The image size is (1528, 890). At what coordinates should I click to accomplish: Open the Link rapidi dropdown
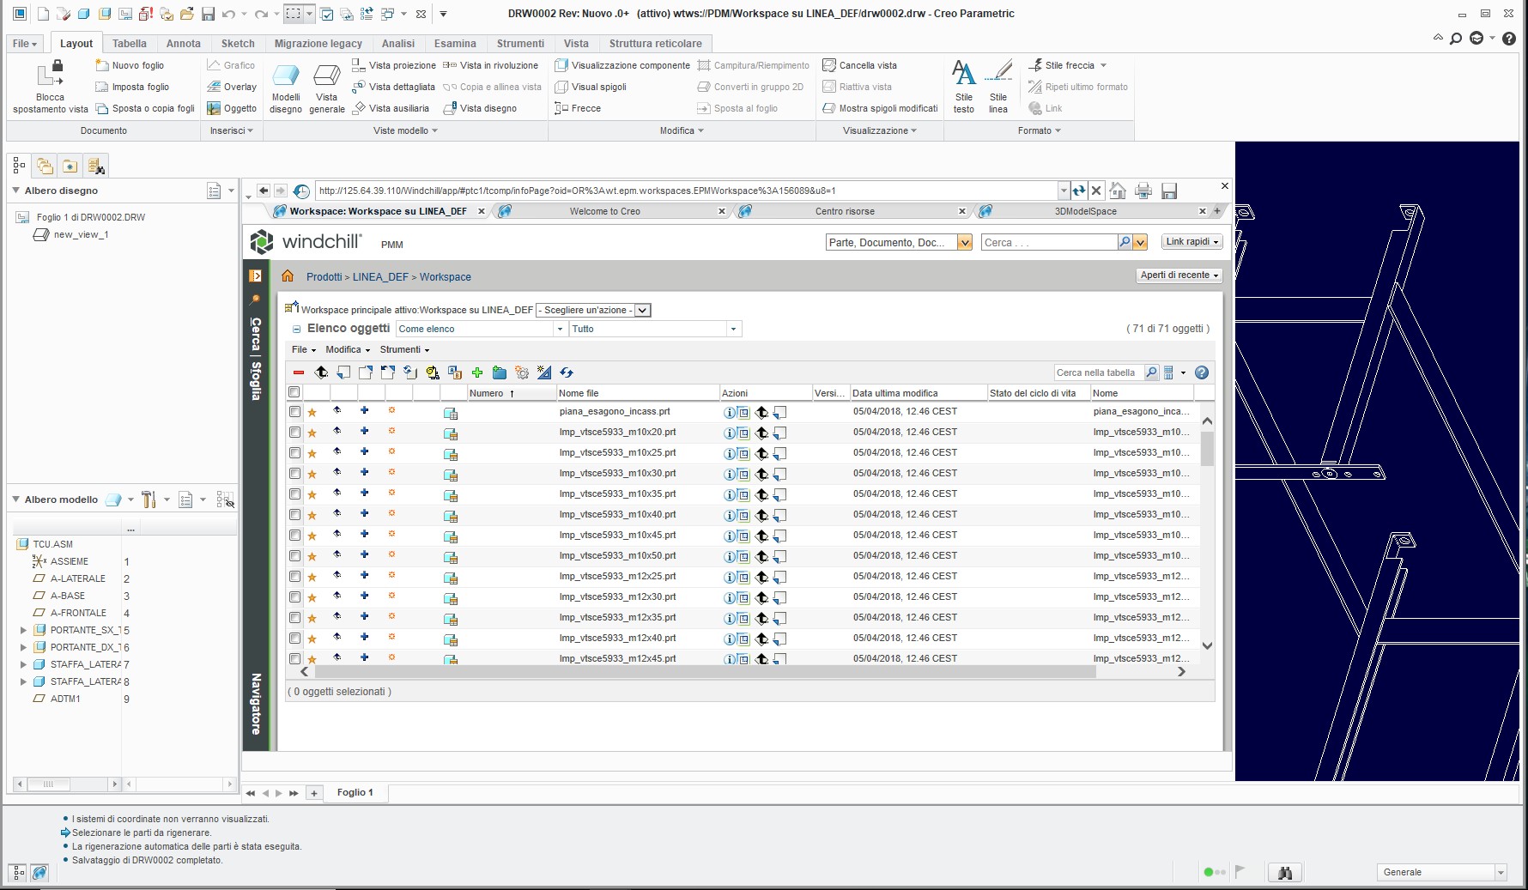pyautogui.click(x=1191, y=242)
